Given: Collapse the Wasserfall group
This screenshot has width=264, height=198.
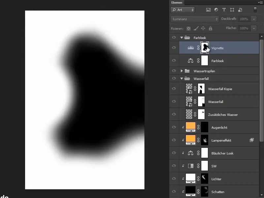Looking at the screenshot, I should click(181, 79).
